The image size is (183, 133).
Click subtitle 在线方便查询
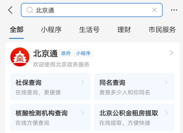[x=32, y=123]
